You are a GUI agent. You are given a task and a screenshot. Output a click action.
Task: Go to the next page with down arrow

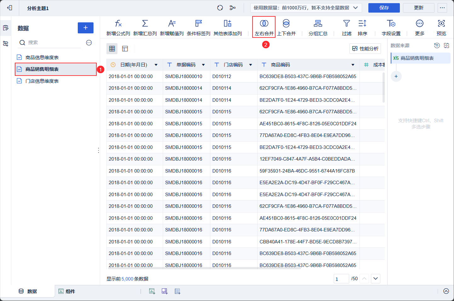coord(376,279)
